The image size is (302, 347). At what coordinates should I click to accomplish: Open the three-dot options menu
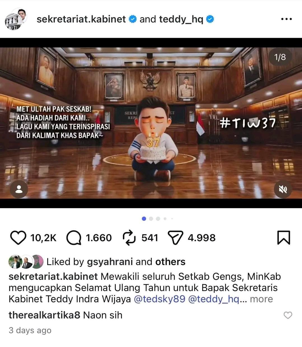pyautogui.click(x=286, y=19)
